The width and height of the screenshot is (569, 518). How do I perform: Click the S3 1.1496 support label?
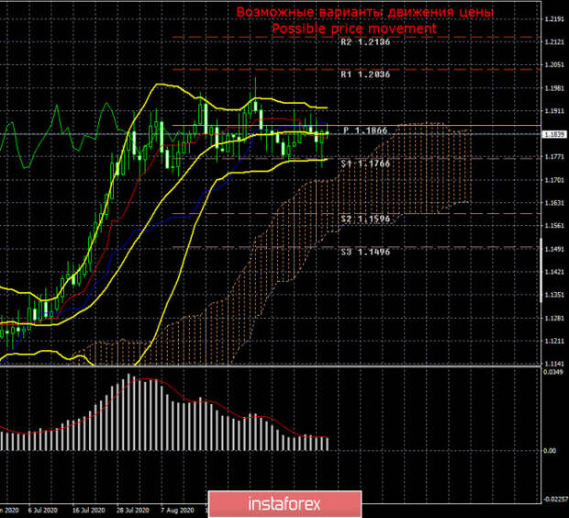click(365, 252)
